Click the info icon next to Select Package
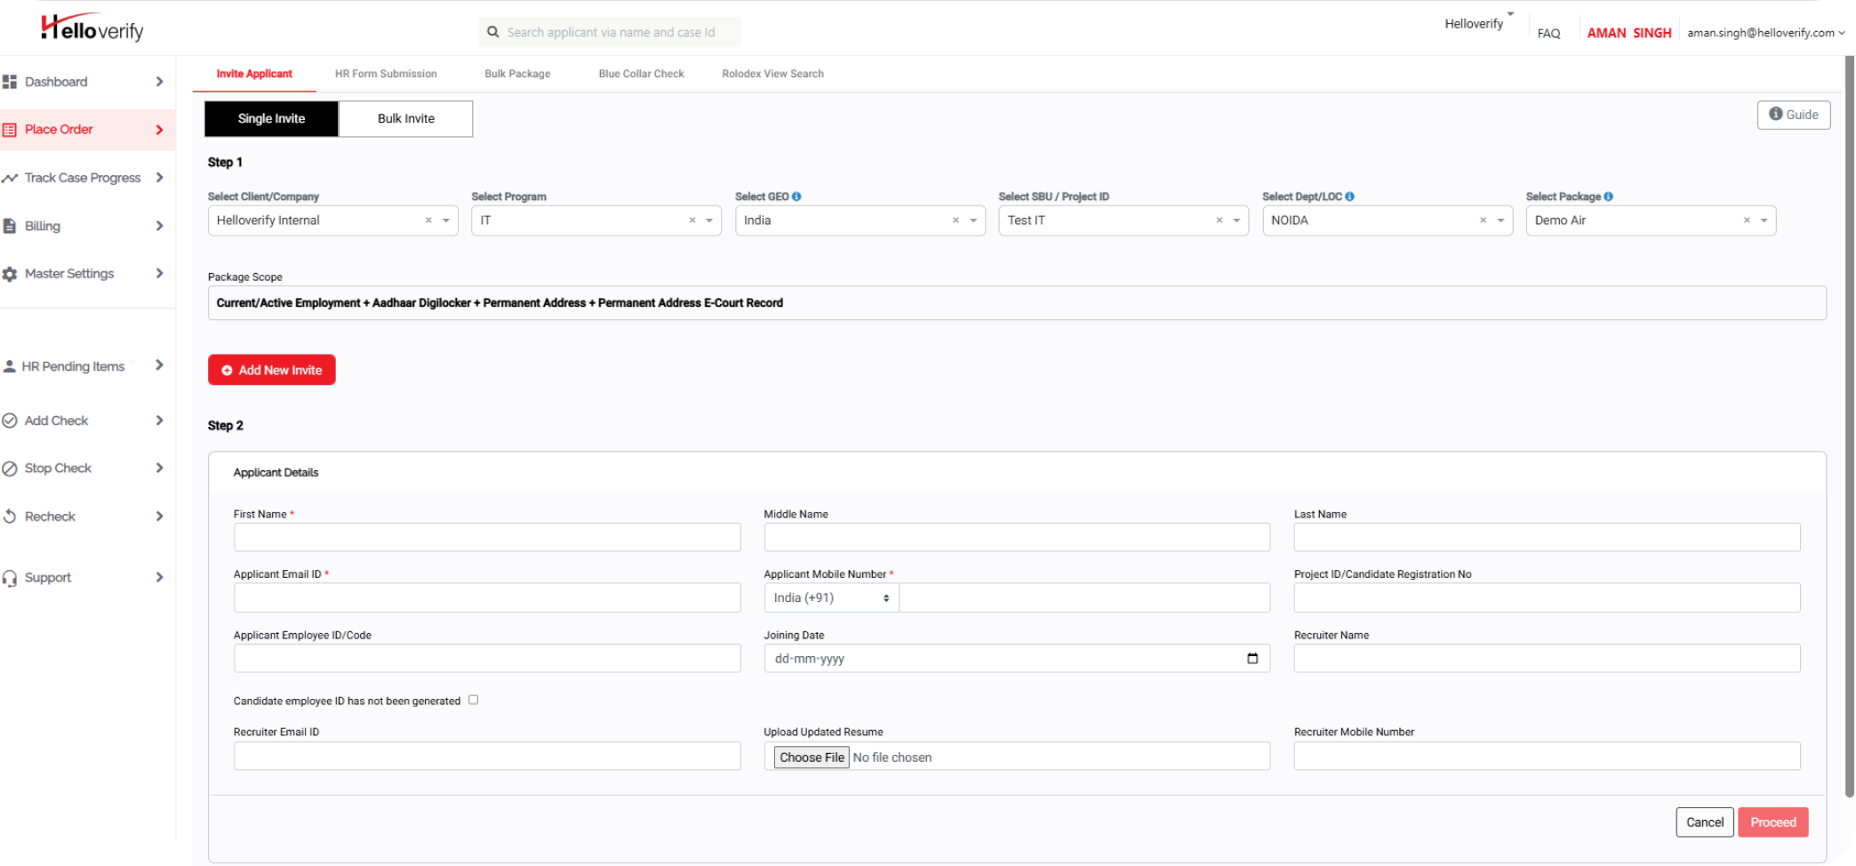Viewport: 1856px width, 866px height. (1608, 196)
